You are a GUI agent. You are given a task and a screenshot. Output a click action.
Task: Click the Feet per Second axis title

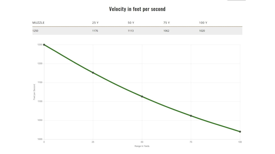pyautogui.click(x=35, y=92)
